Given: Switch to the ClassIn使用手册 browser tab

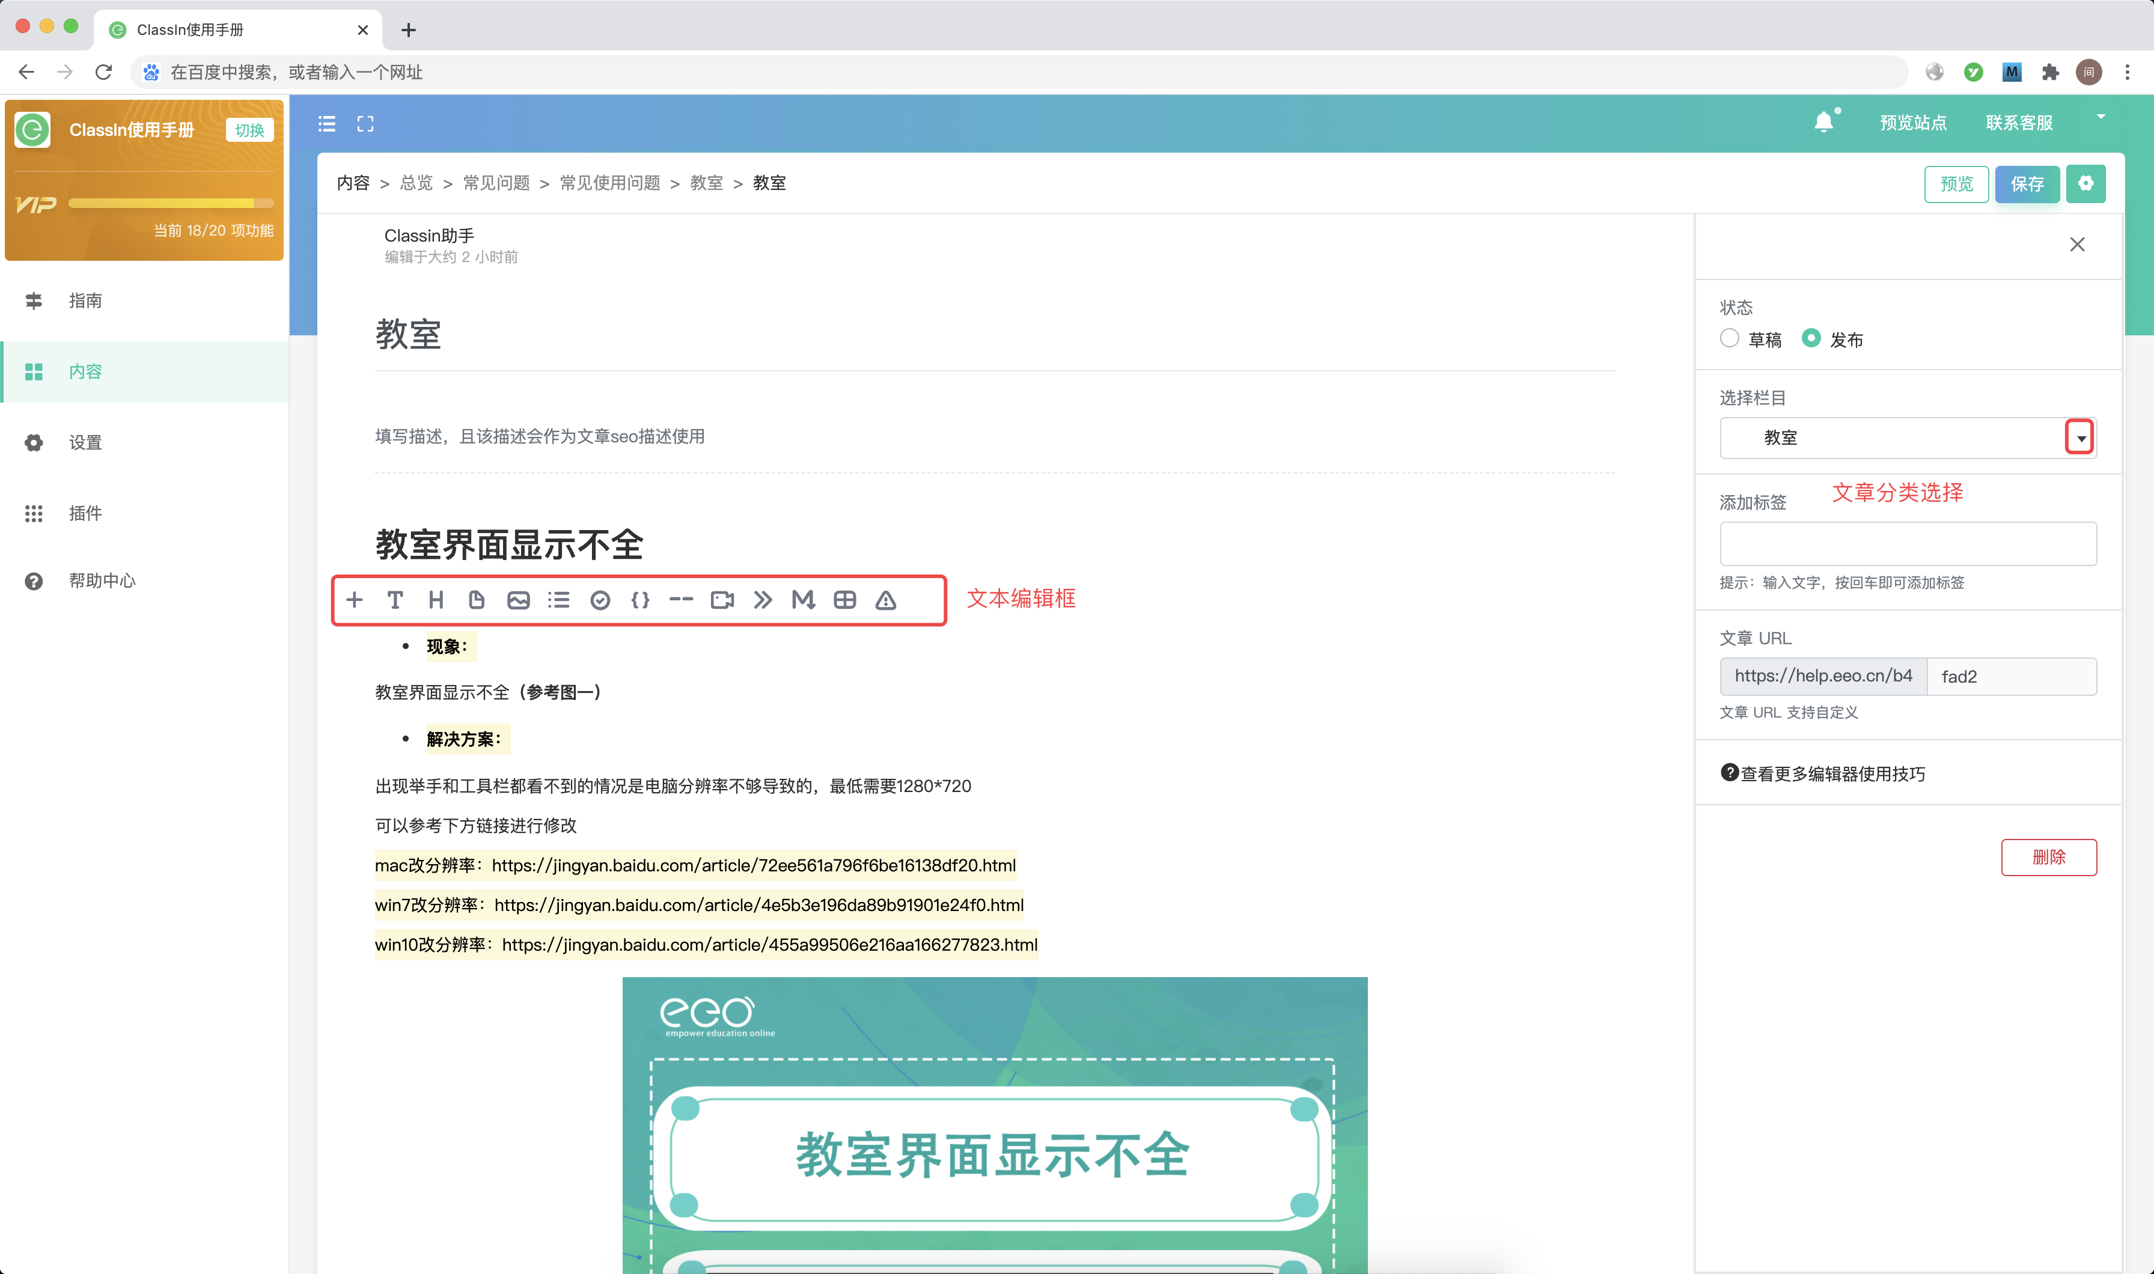Looking at the screenshot, I should (x=238, y=30).
